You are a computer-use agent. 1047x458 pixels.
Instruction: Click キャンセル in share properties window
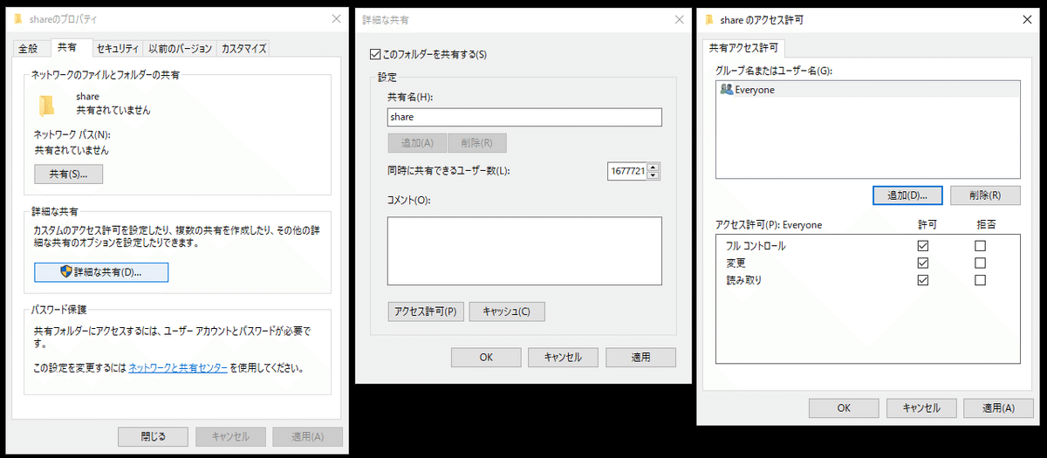click(x=230, y=436)
